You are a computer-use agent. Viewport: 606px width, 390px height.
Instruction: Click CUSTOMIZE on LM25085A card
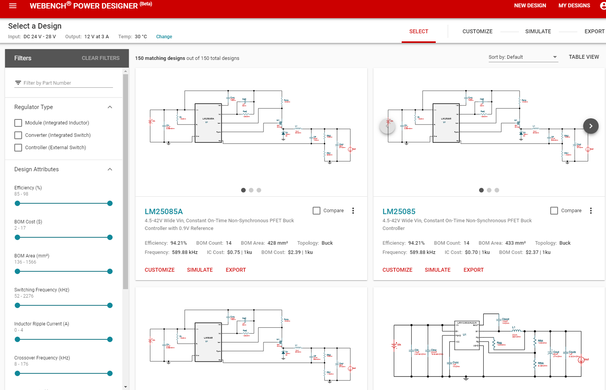(159, 270)
